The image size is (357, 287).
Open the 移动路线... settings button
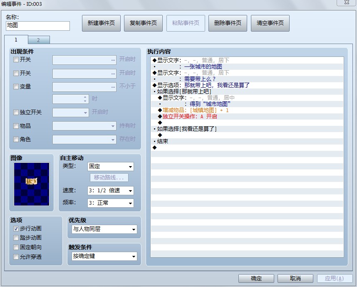coord(109,177)
